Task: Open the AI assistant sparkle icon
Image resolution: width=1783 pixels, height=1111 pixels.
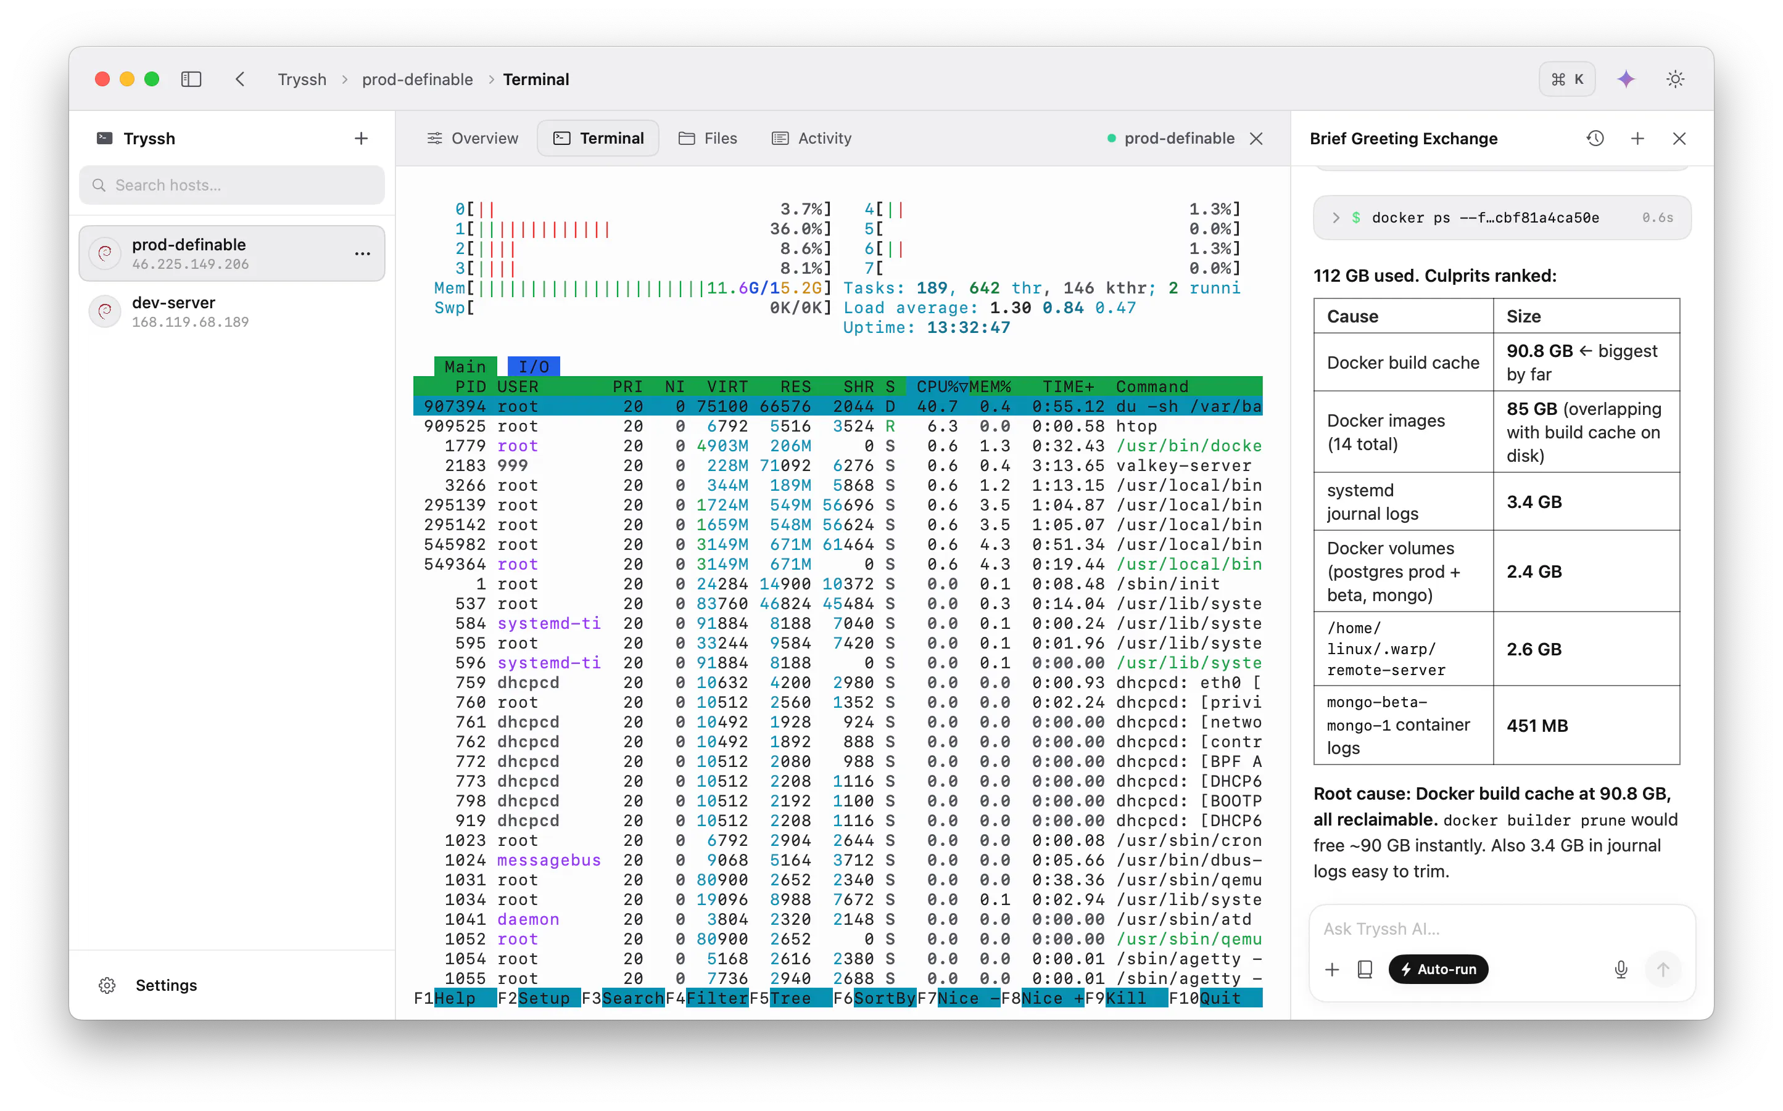Action: (x=1626, y=80)
